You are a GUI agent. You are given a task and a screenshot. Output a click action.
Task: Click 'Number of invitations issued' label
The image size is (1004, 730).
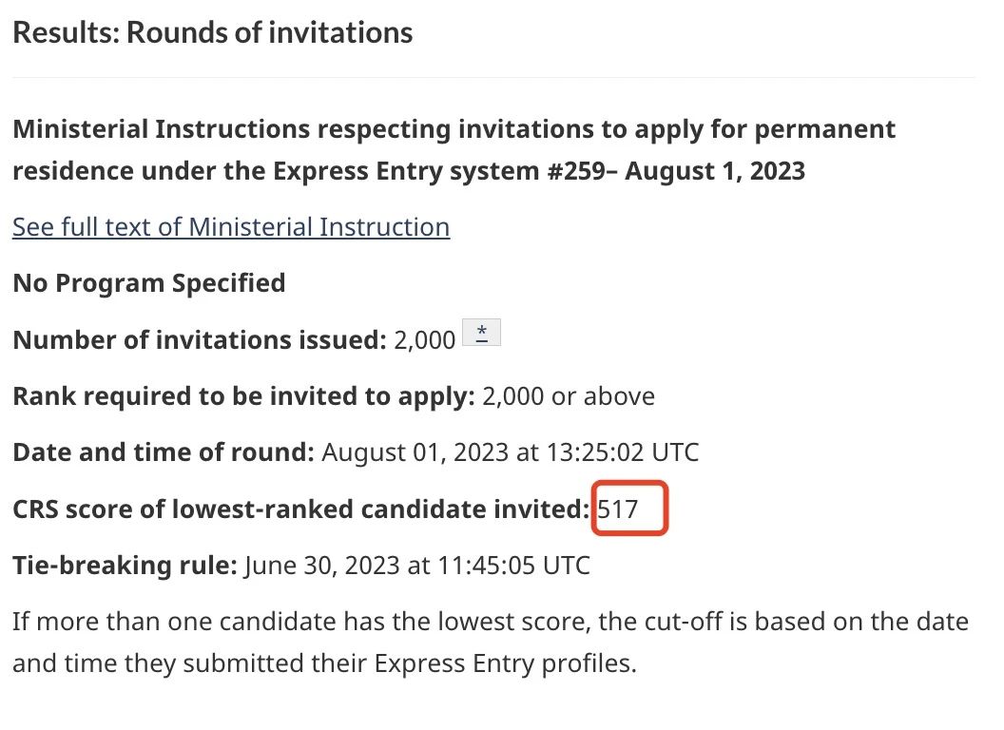coord(200,340)
